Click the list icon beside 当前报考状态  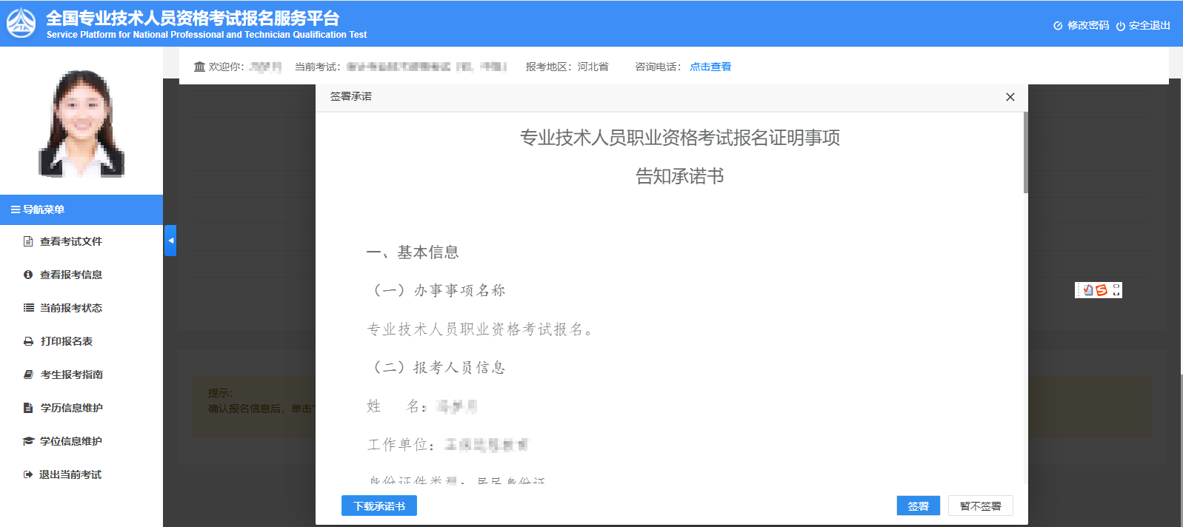coord(28,308)
